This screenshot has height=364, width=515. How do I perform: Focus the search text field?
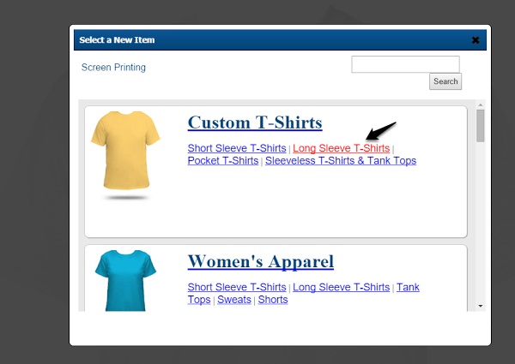point(405,64)
